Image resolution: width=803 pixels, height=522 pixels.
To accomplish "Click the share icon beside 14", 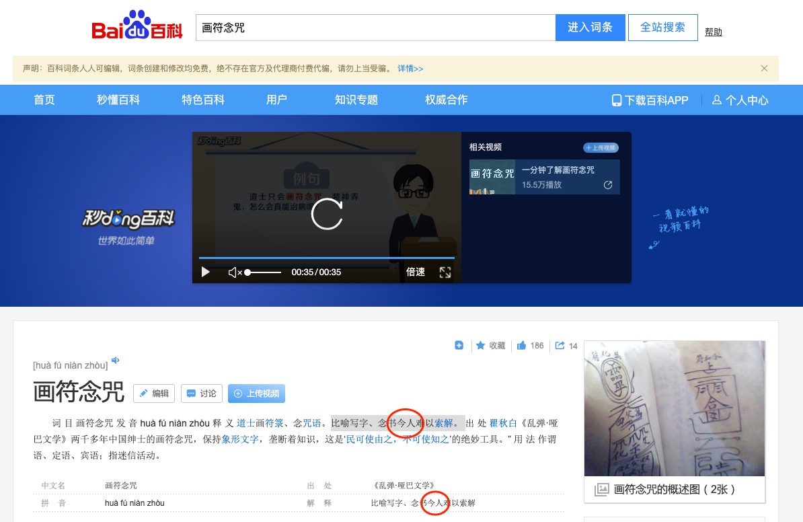I will click(x=560, y=346).
